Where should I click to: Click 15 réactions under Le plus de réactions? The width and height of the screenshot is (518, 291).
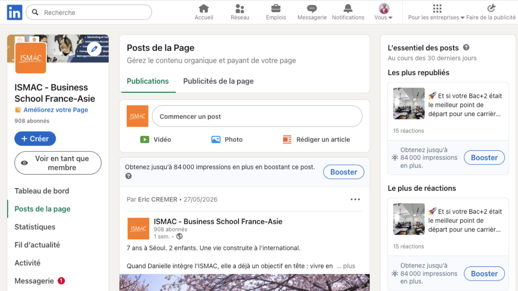pos(409,246)
